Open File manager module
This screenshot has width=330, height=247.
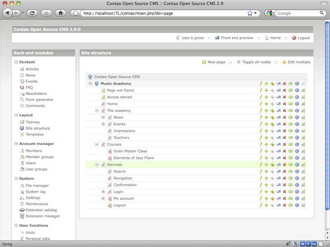click(x=37, y=186)
